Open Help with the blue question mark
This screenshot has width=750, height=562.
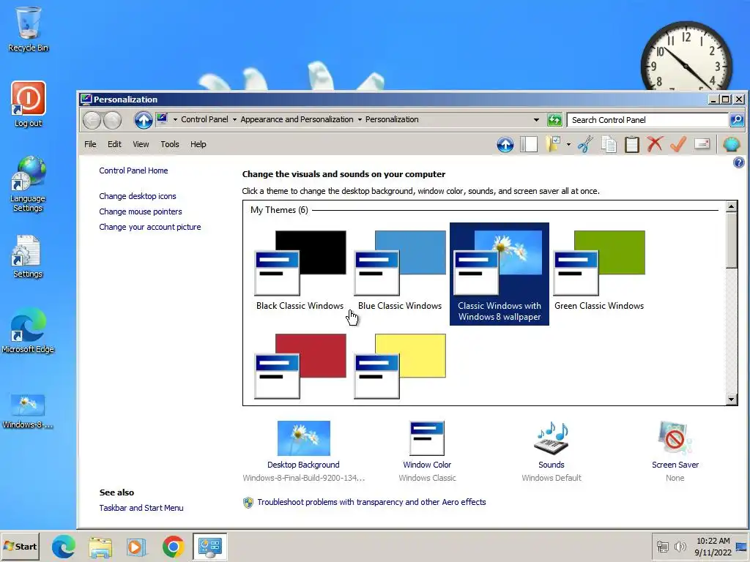point(738,163)
